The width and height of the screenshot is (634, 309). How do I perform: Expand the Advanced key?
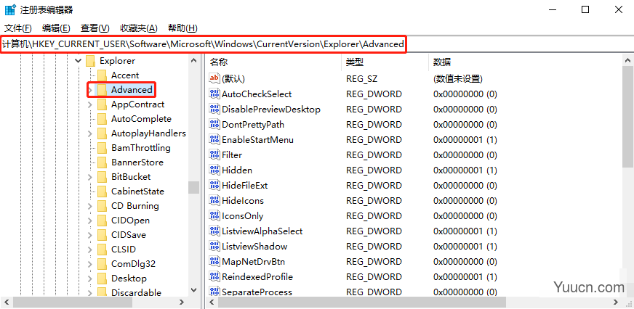pyautogui.click(x=90, y=89)
